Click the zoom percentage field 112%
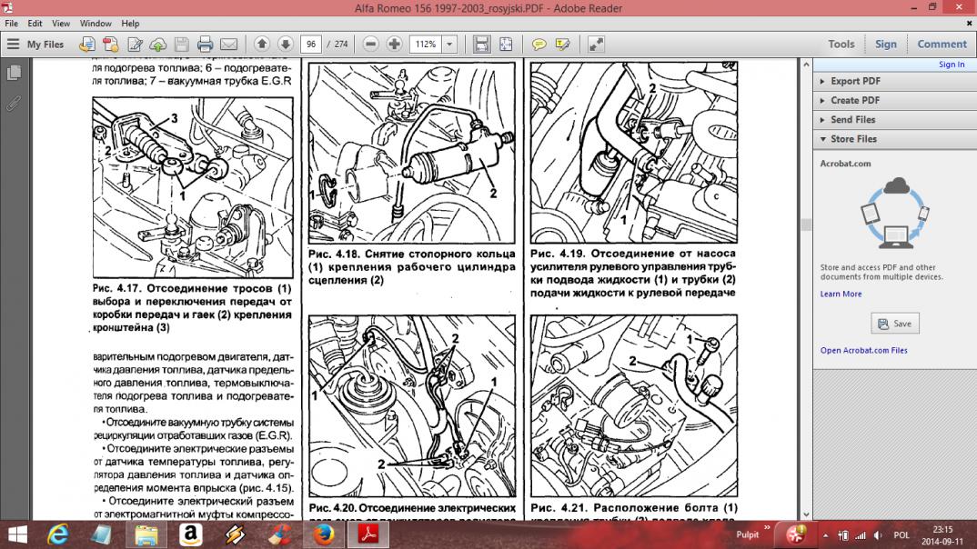This screenshot has height=549, width=977. tap(426, 45)
